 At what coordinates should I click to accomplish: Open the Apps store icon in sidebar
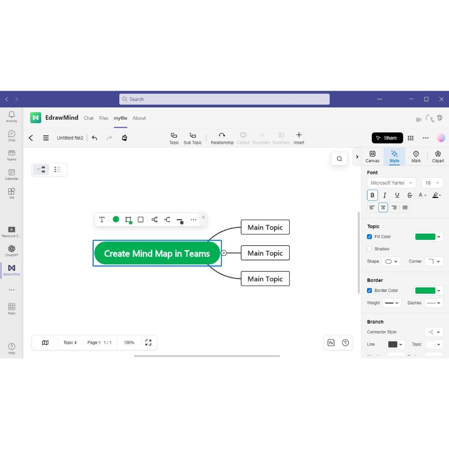point(11,309)
